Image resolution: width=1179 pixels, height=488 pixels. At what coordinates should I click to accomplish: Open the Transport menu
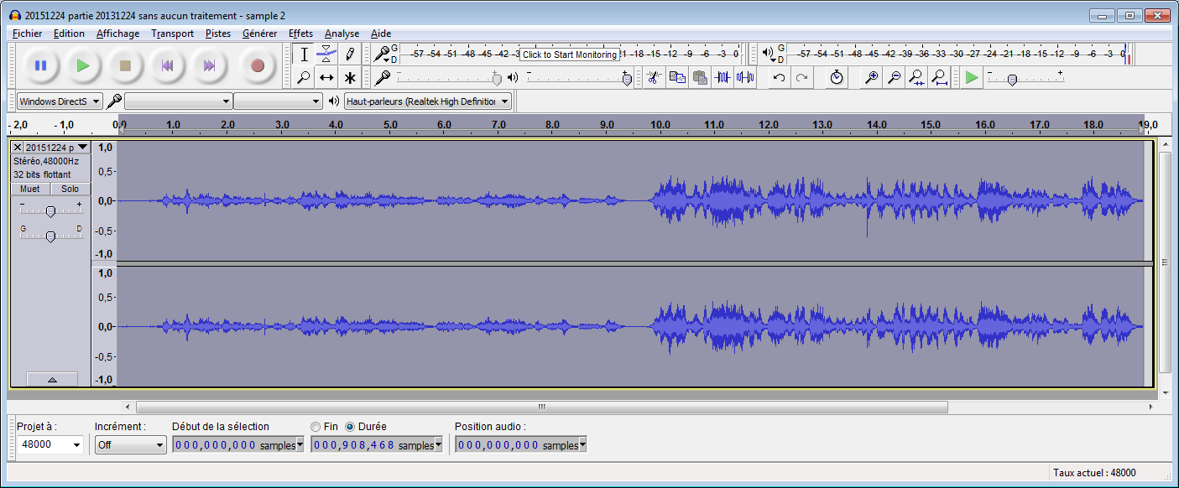click(172, 34)
